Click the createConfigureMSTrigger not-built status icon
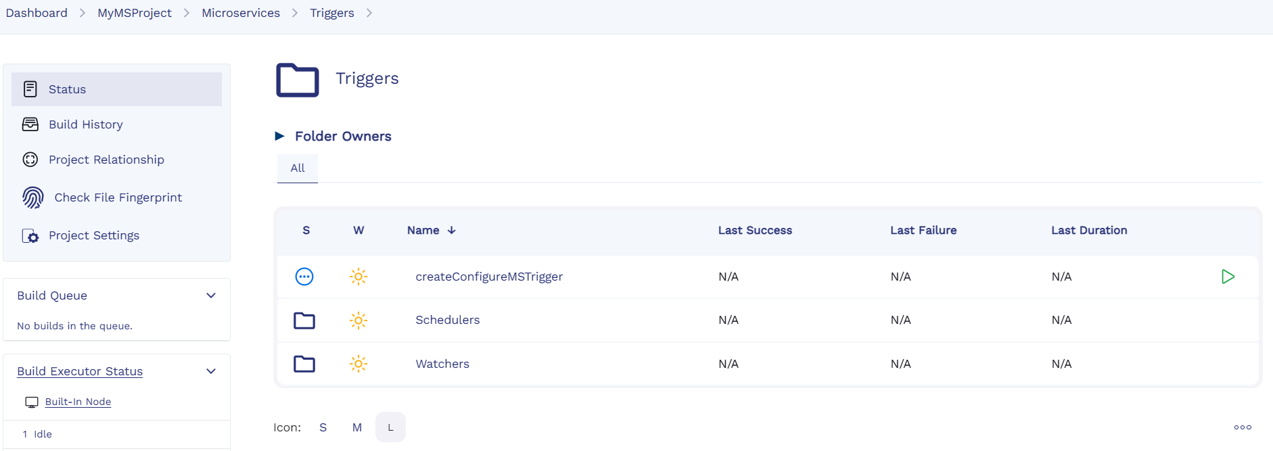1273x451 pixels. click(x=304, y=277)
